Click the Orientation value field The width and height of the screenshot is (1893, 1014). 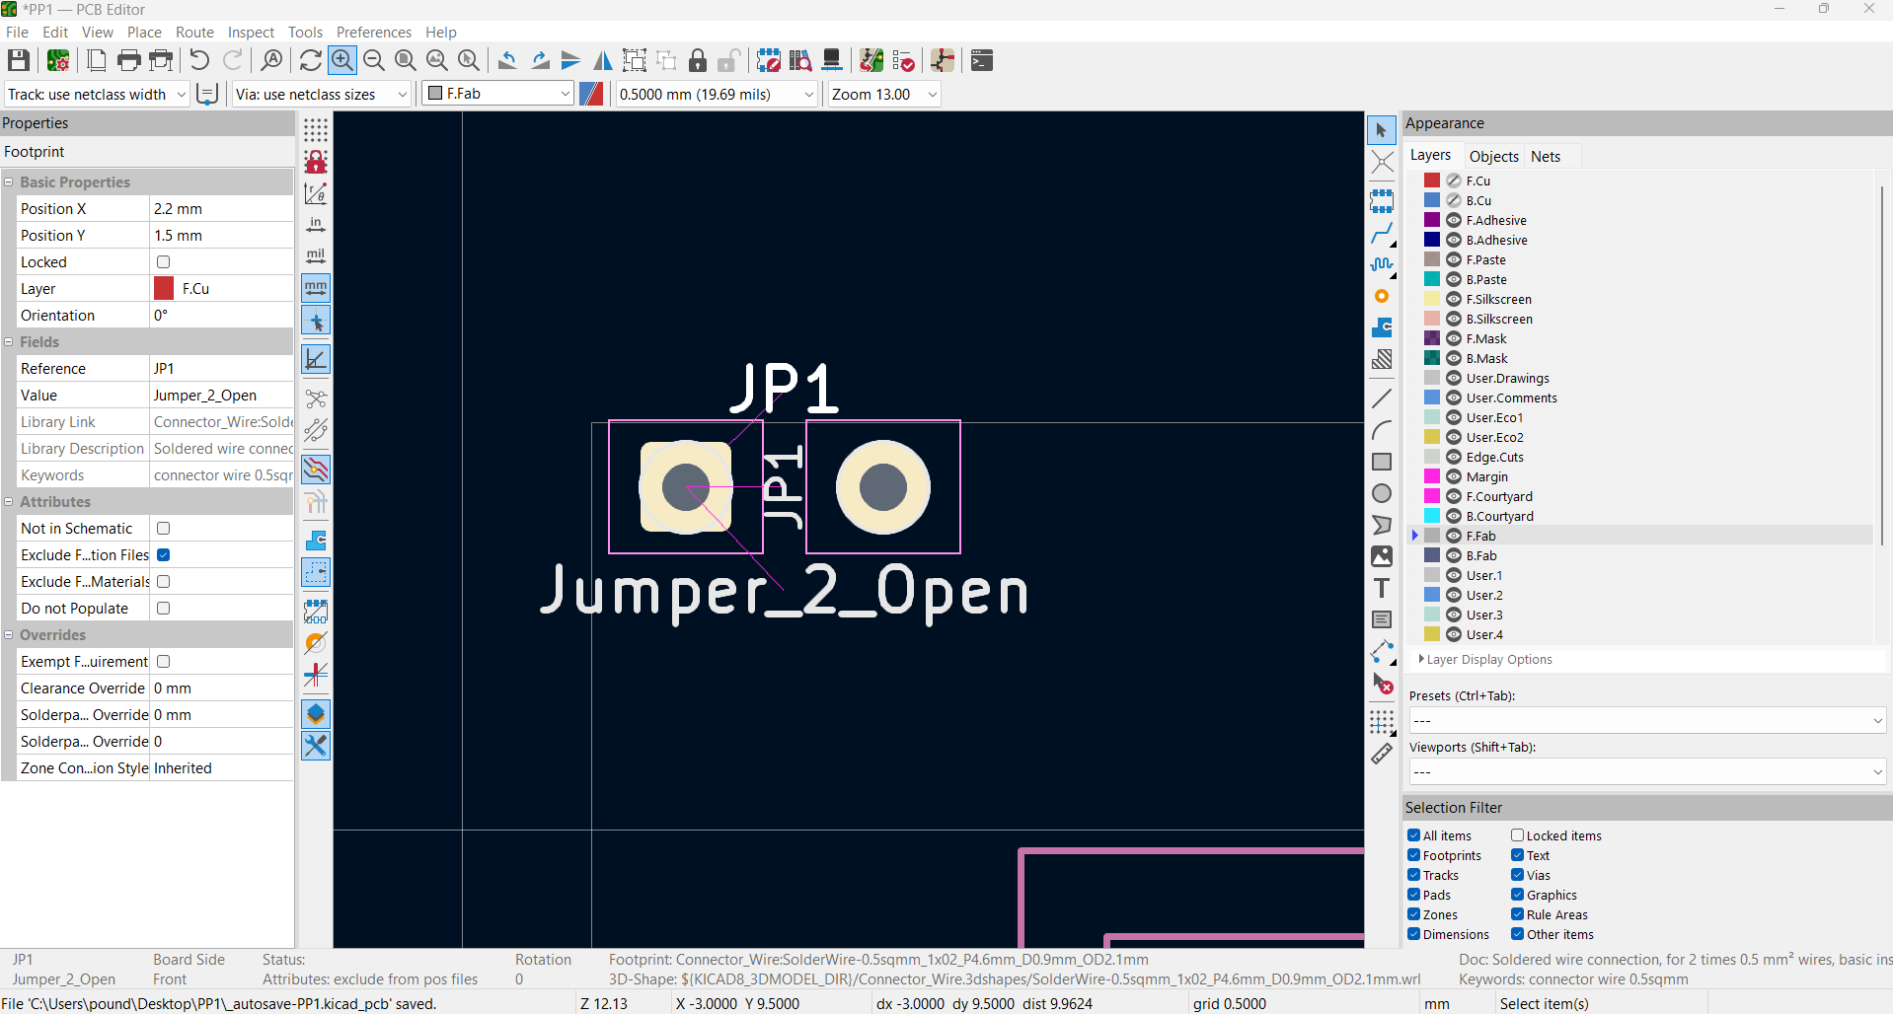[x=221, y=315]
